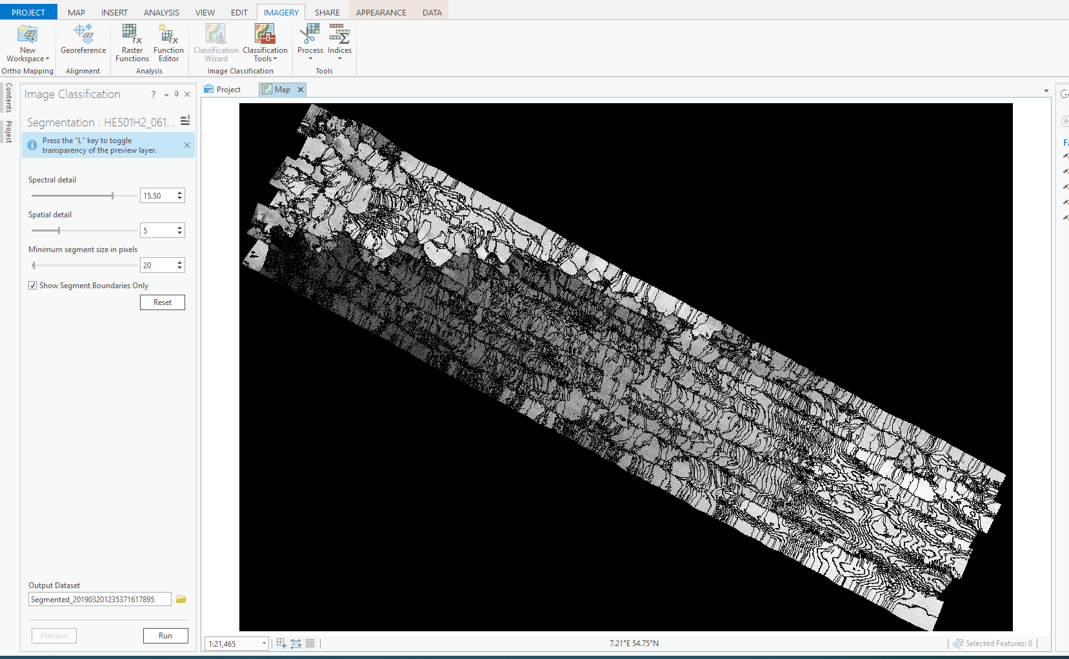This screenshot has width=1069, height=659.
Task: Expand the collapsed Project side pane
Action: click(8, 132)
